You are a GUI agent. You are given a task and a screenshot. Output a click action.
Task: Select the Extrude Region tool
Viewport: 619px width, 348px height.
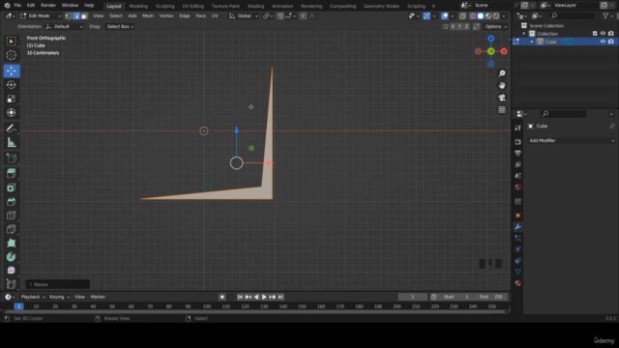tap(12, 174)
